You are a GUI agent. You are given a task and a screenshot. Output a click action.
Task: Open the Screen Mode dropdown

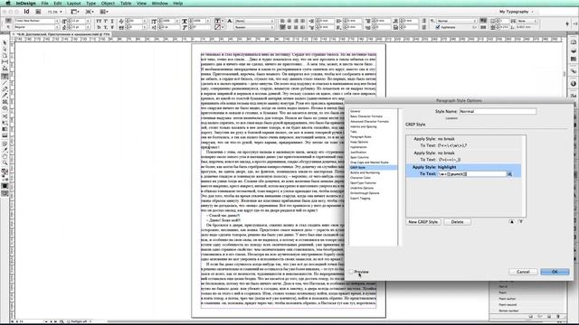(90, 12)
